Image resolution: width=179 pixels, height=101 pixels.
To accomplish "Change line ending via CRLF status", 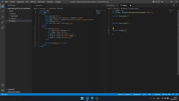I will coord(149,95).
